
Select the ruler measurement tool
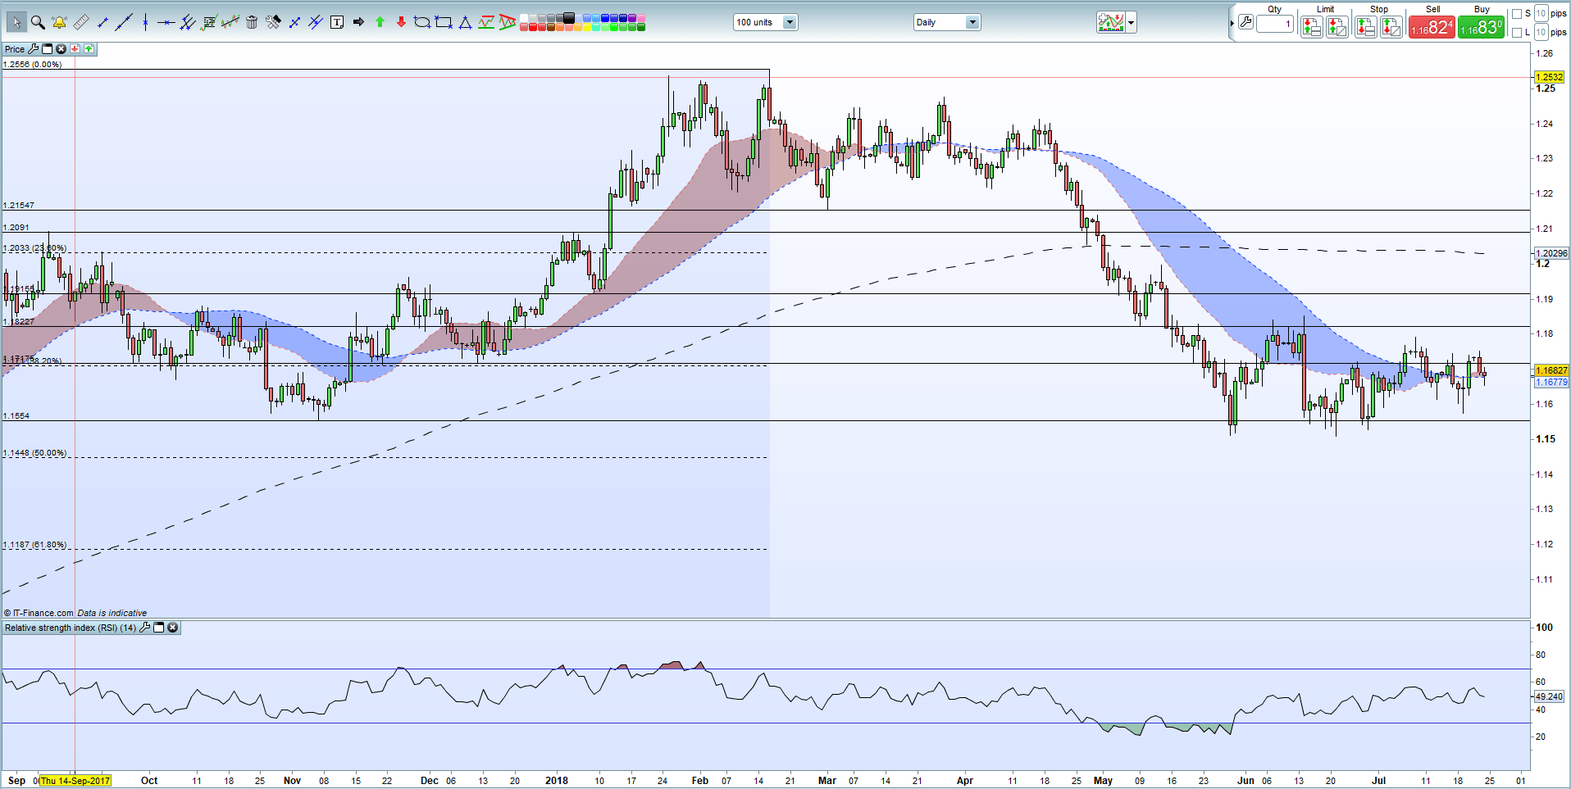point(81,22)
